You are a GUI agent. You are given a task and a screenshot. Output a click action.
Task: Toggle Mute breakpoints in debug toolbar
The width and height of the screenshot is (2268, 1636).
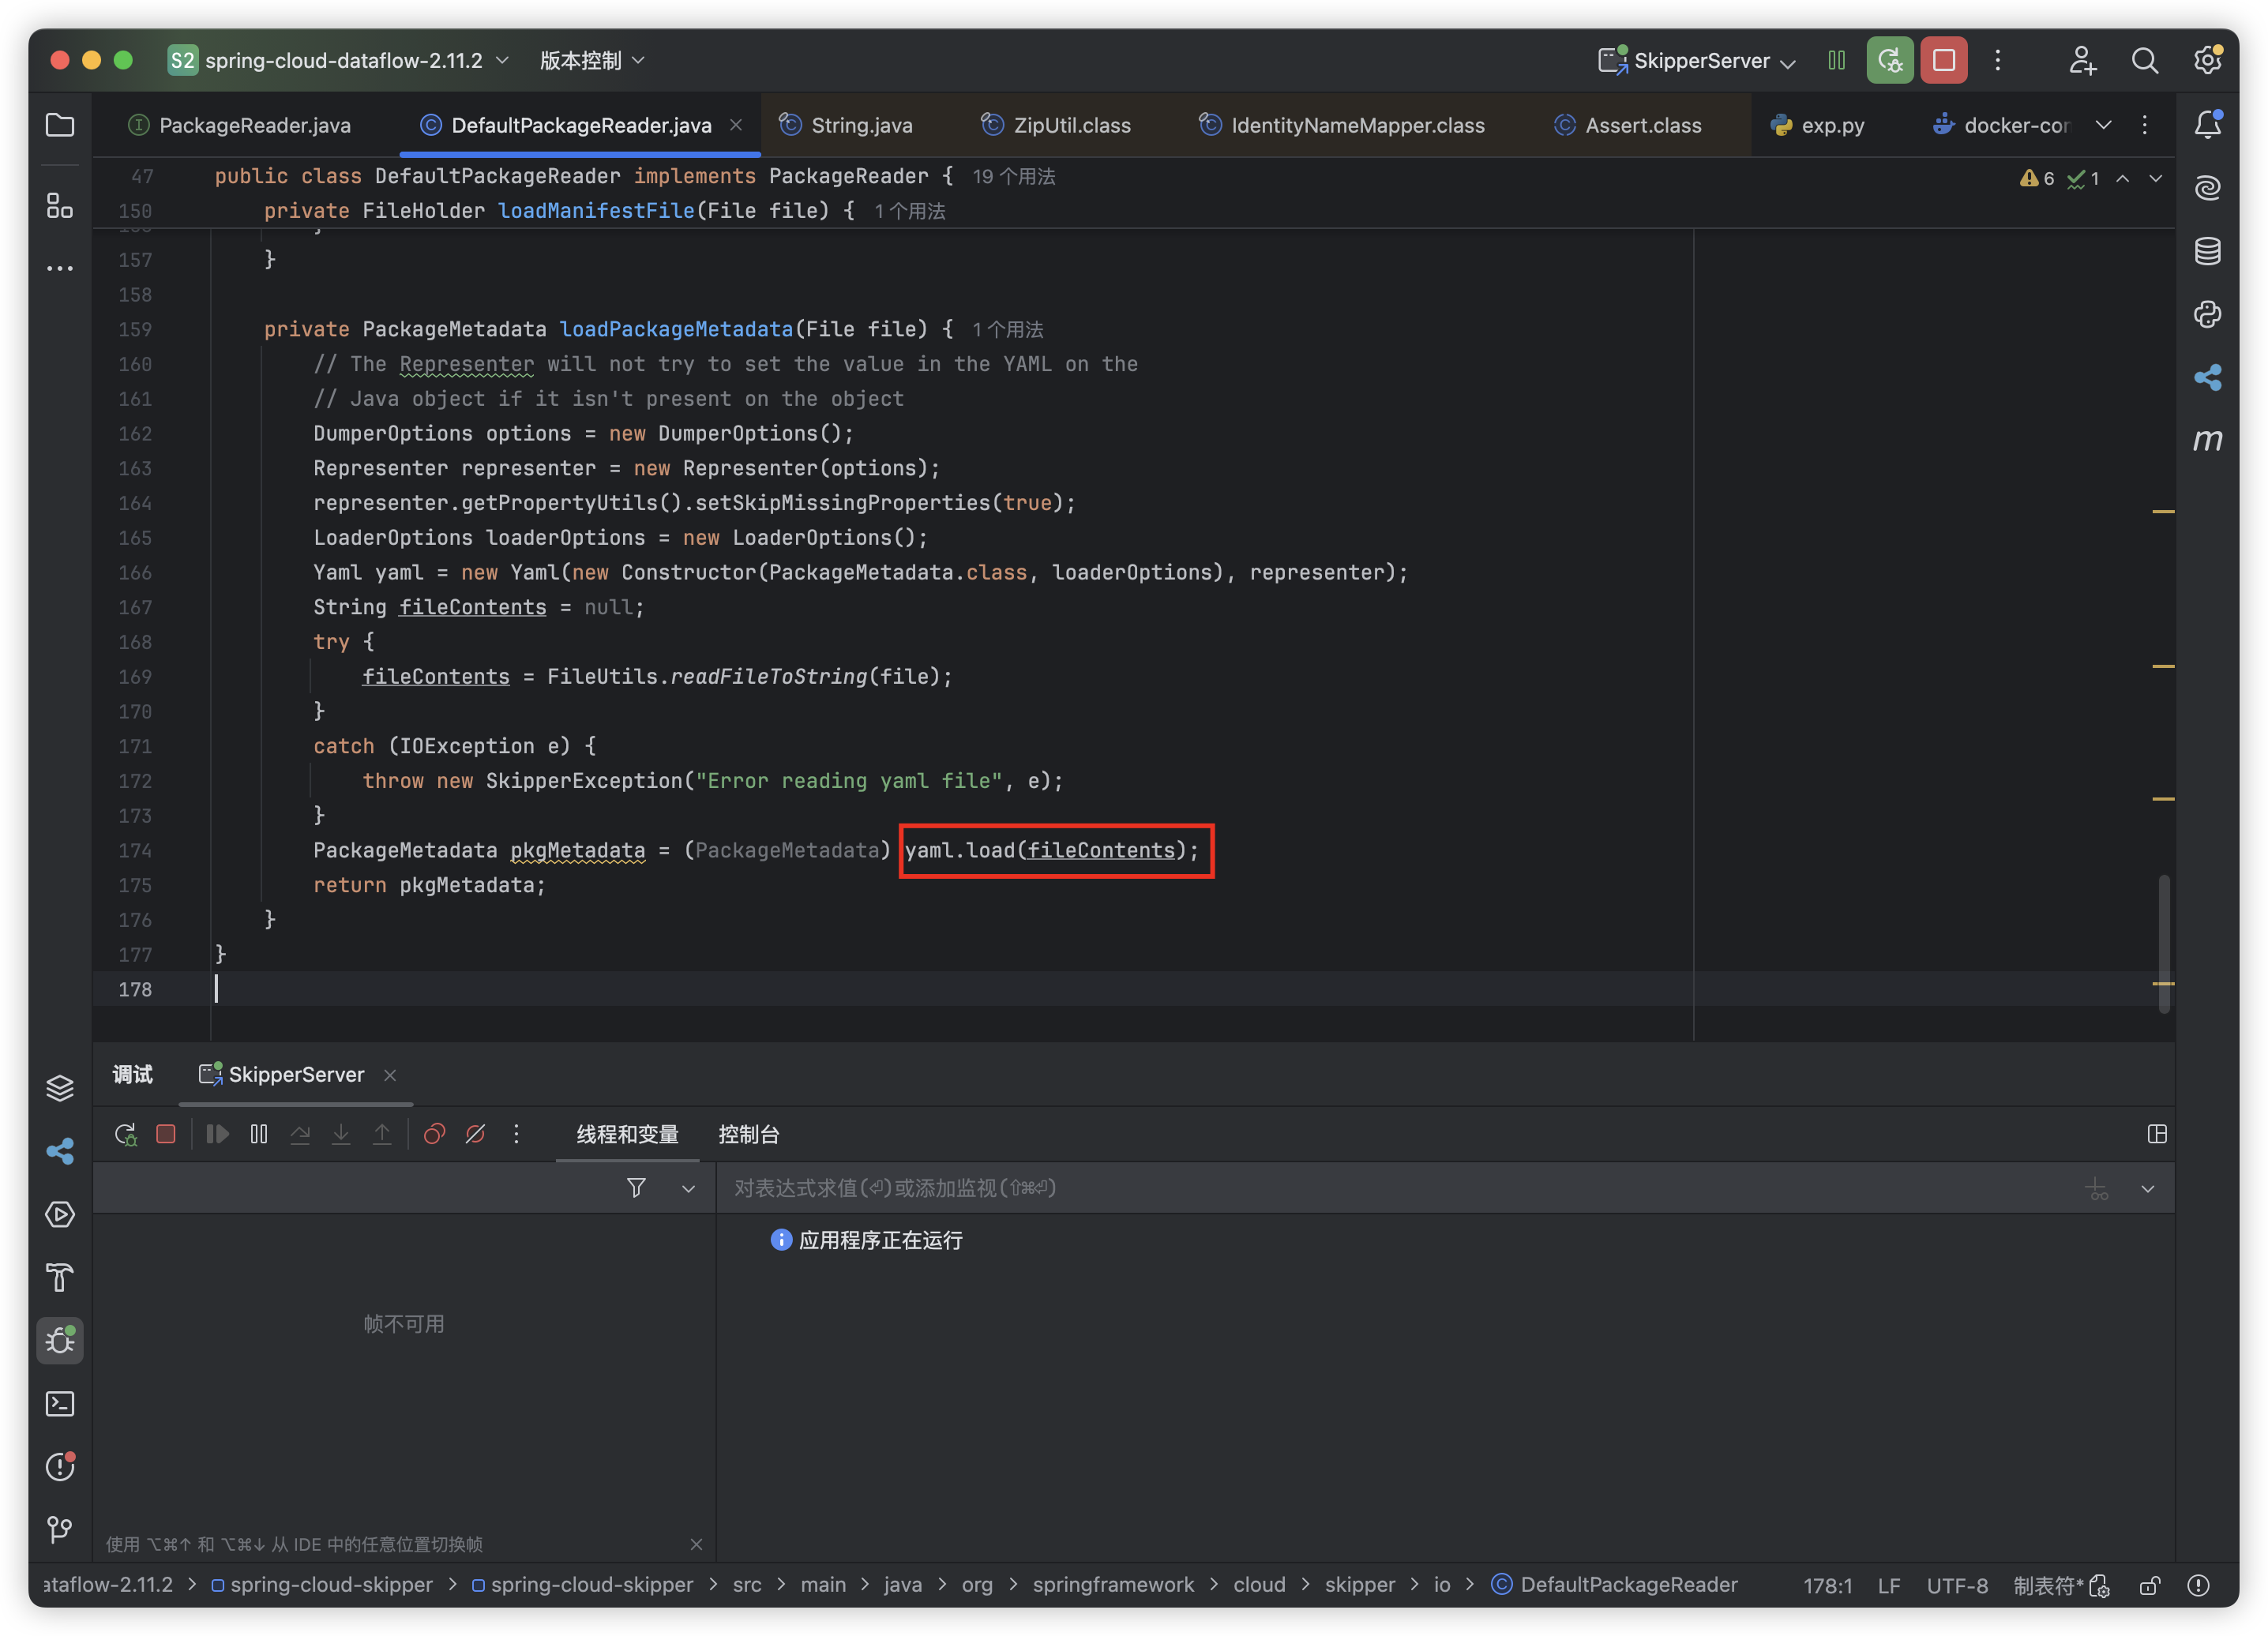pos(475,1134)
